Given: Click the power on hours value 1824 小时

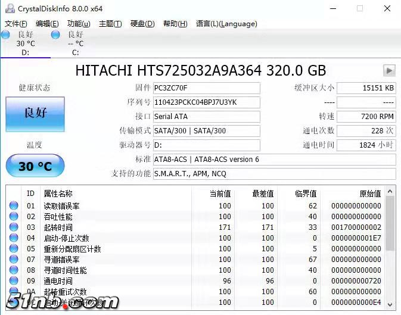Looking at the screenshot, I should pos(366,145).
